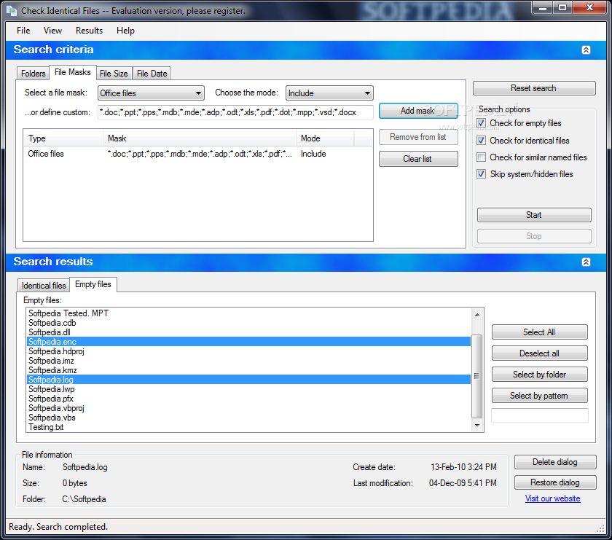This screenshot has height=540, width=612.
Task: Select Softpedia.dll in the list
Action: tap(249, 332)
